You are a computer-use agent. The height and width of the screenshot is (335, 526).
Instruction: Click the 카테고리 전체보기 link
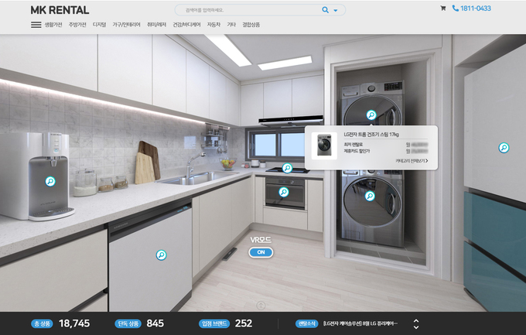(x=412, y=161)
